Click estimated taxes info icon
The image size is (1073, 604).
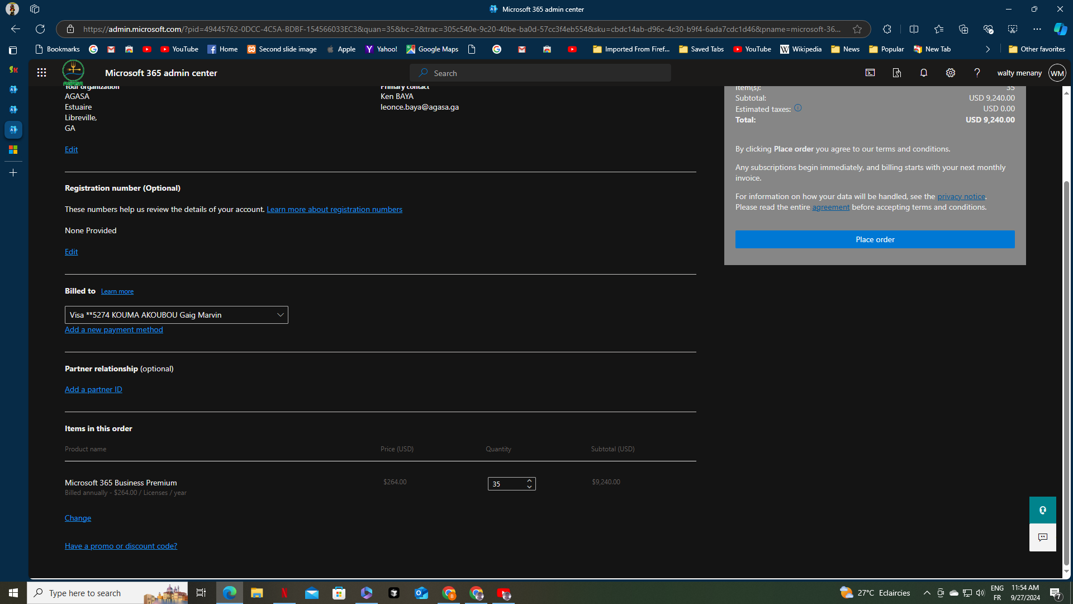(798, 108)
